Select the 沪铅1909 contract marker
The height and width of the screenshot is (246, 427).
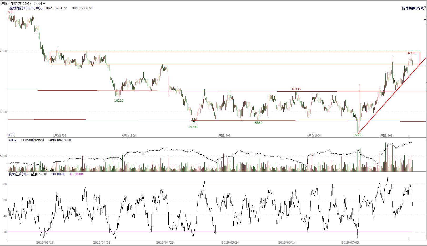pyautogui.click(x=386, y=135)
